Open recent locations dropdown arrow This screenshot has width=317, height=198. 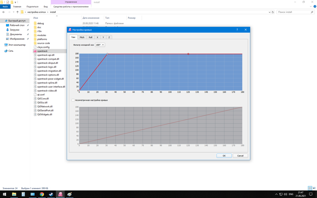point(14,12)
